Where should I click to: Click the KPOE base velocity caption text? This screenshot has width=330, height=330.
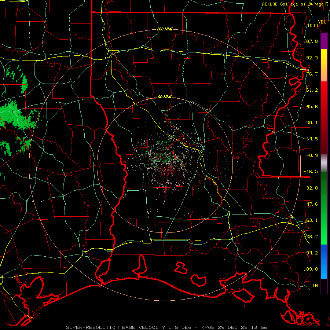[167, 327]
